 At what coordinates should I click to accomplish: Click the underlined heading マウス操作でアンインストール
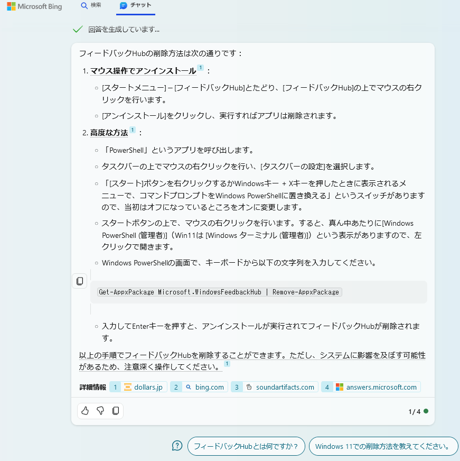pyautogui.click(x=143, y=71)
